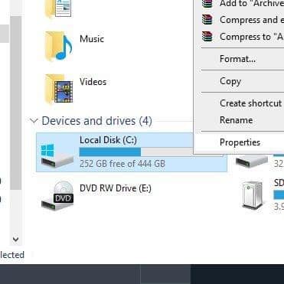Open Properties from the context menu

point(240,142)
